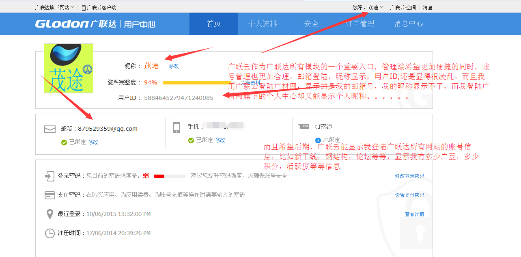Open the 订单管理 tab

(x=360, y=24)
